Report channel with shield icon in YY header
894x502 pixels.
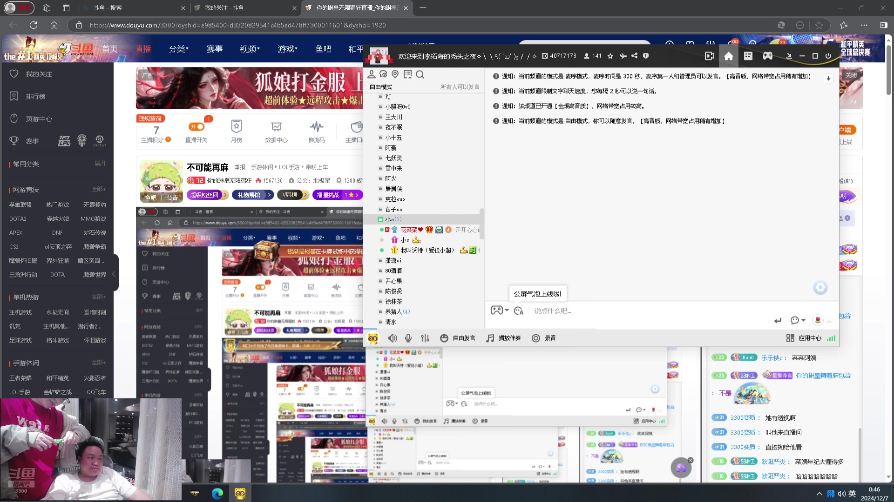click(646, 56)
